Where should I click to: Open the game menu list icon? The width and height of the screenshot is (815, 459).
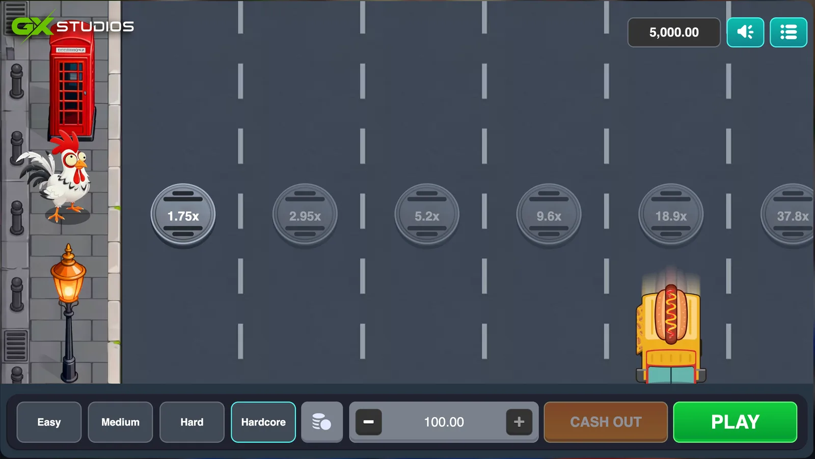pos(789,32)
